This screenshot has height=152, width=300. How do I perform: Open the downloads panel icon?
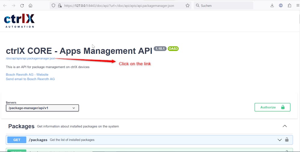(x=272, y=5)
